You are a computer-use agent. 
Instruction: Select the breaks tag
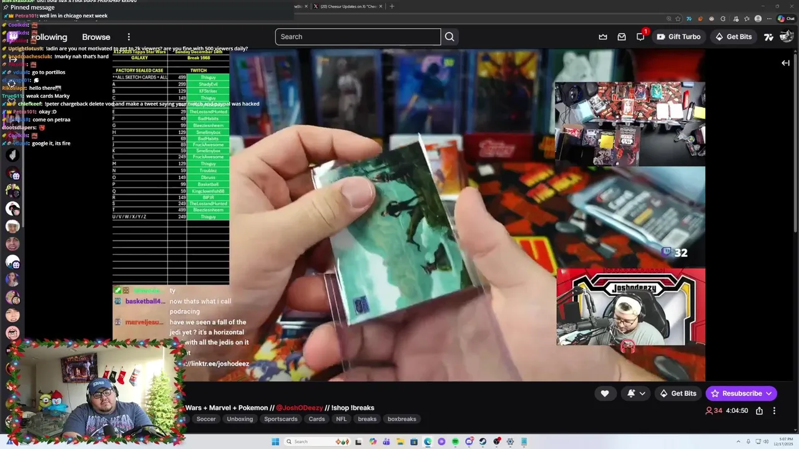pyautogui.click(x=367, y=419)
